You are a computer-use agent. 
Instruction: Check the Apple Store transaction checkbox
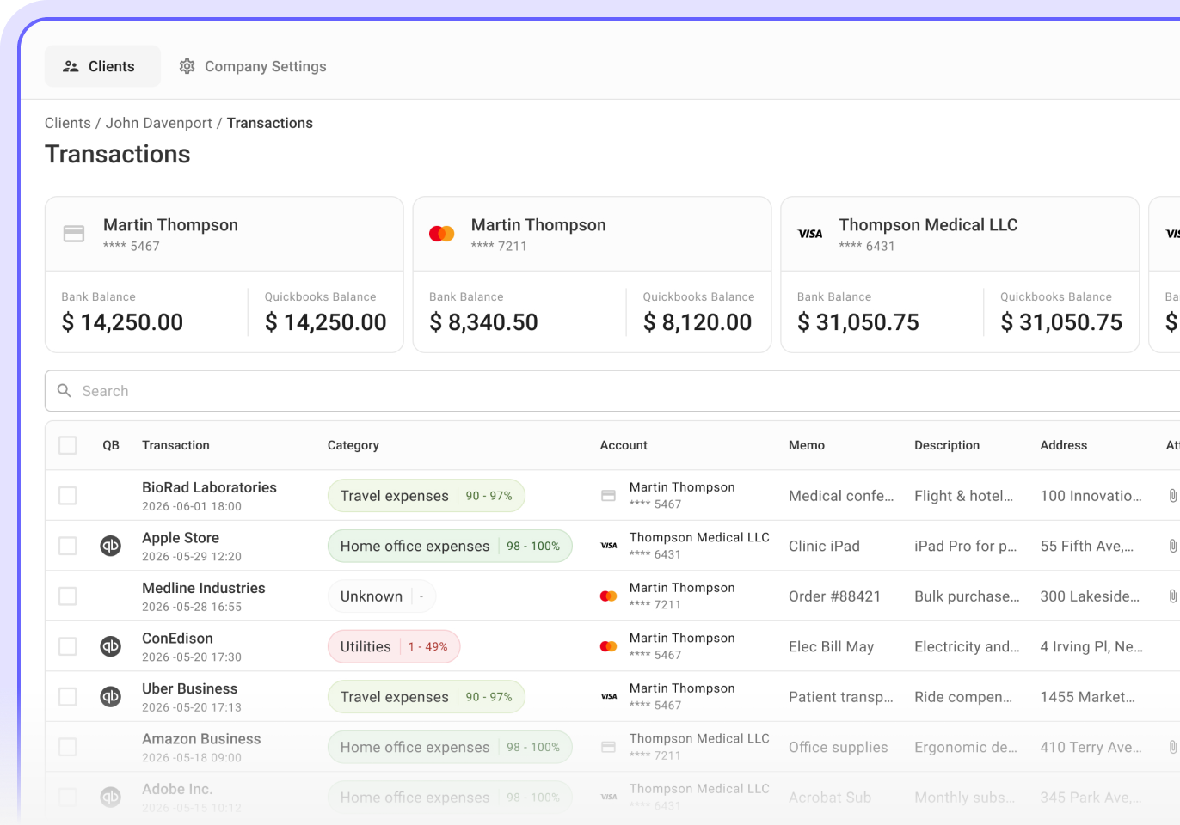pyautogui.click(x=68, y=546)
